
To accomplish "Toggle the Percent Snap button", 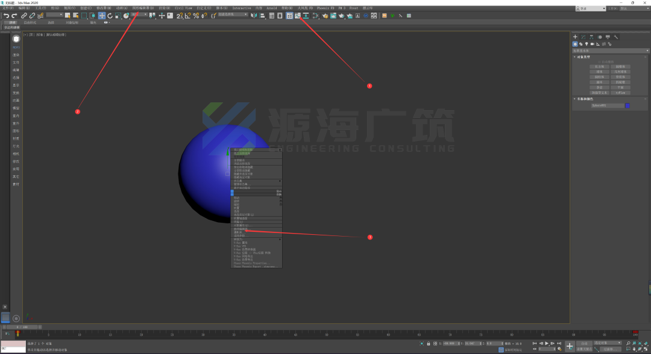I will [x=196, y=16].
